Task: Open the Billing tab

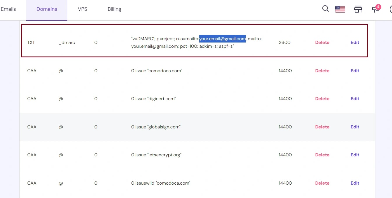Action: tap(114, 9)
